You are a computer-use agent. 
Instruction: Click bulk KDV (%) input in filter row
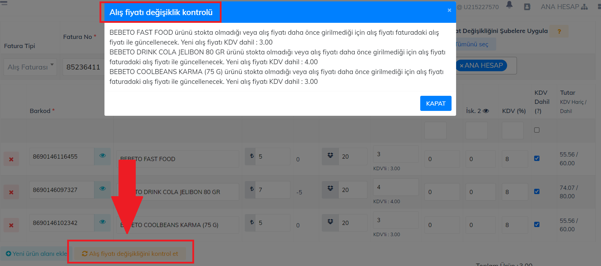coord(513,131)
